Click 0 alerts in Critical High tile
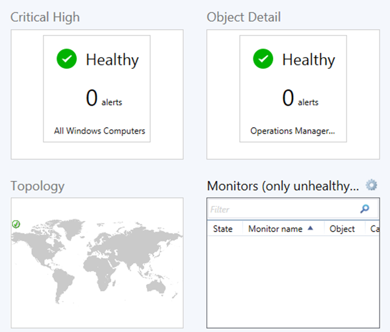This screenshot has width=390, height=332. click(x=103, y=99)
